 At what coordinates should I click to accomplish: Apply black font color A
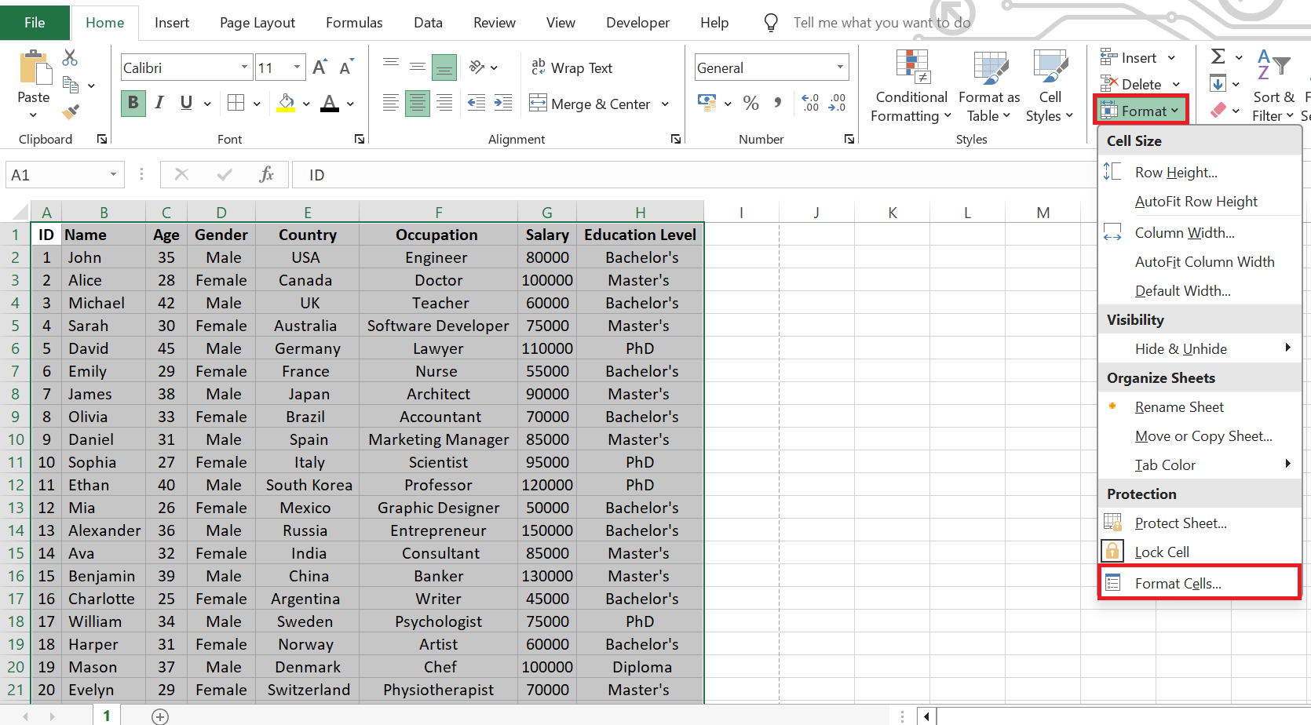tap(330, 103)
